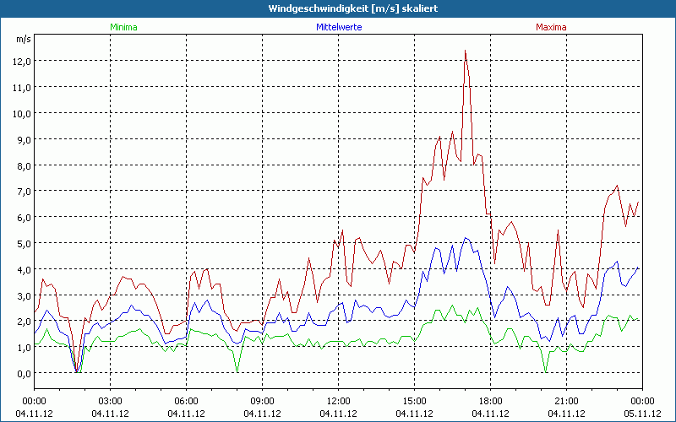The width and height of the screenshot is (676, 422).
Task: Click the green Minima legend label
Action: 123,27
